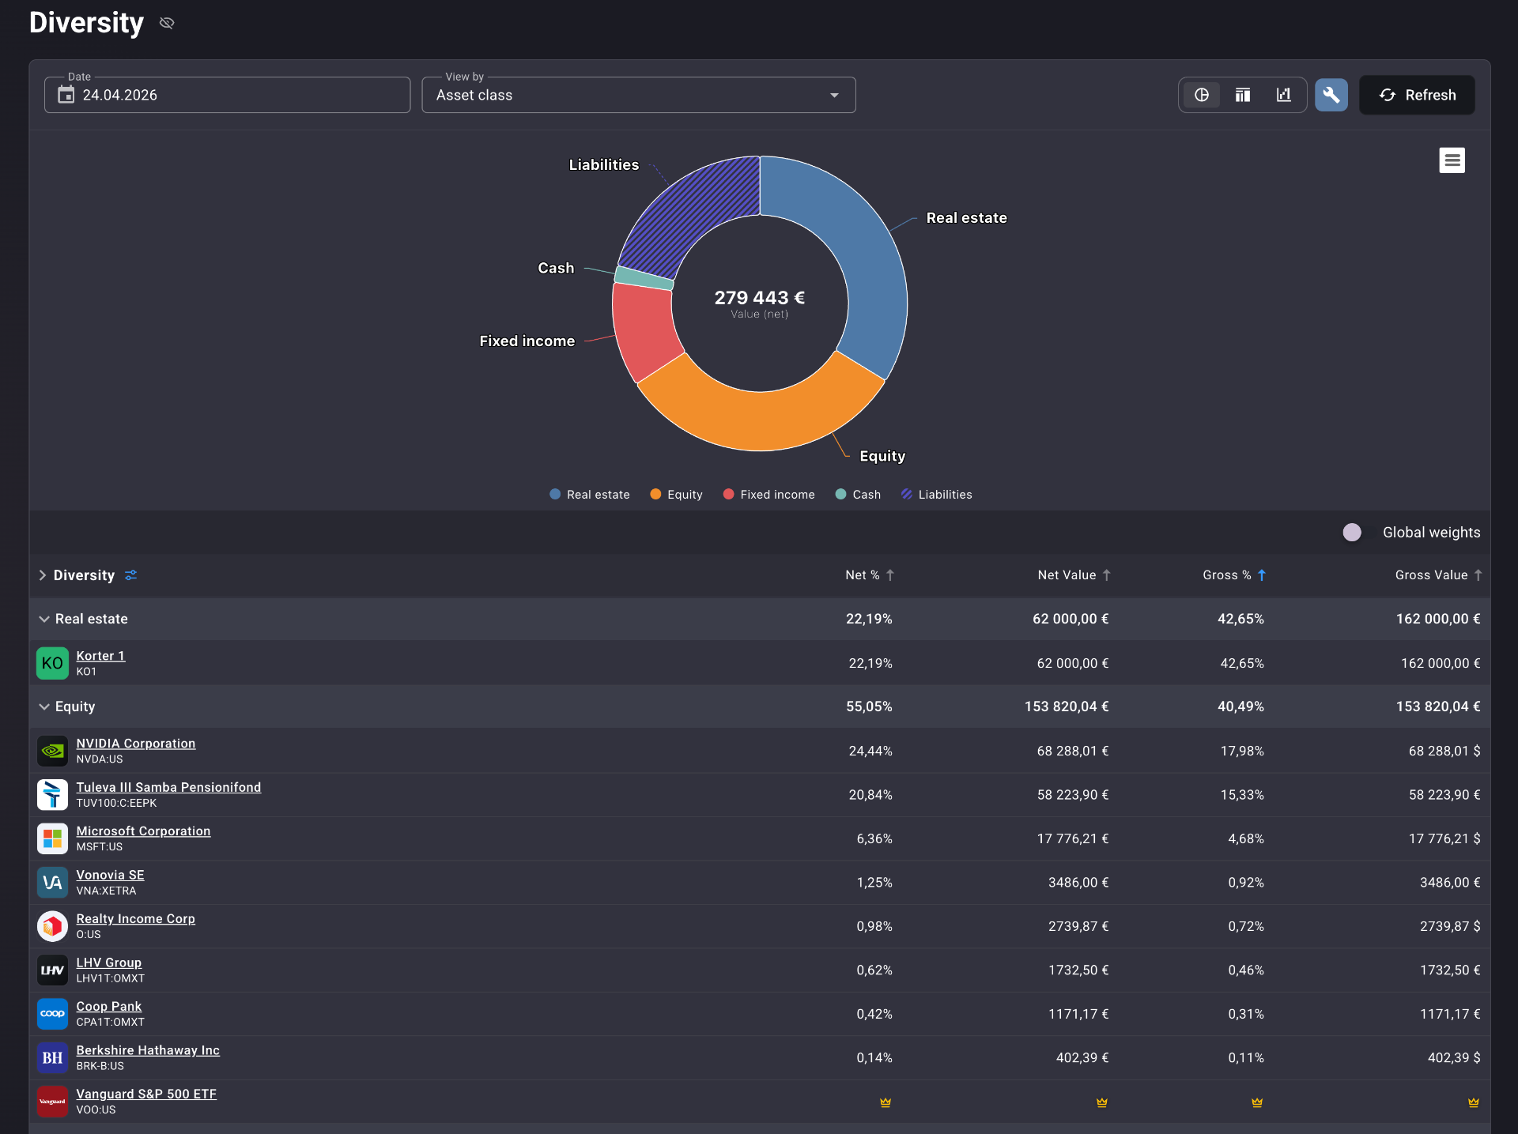Open chart hamburger menu
The width and height of the screenshot is (1518, 1134).
(1452, 160)
